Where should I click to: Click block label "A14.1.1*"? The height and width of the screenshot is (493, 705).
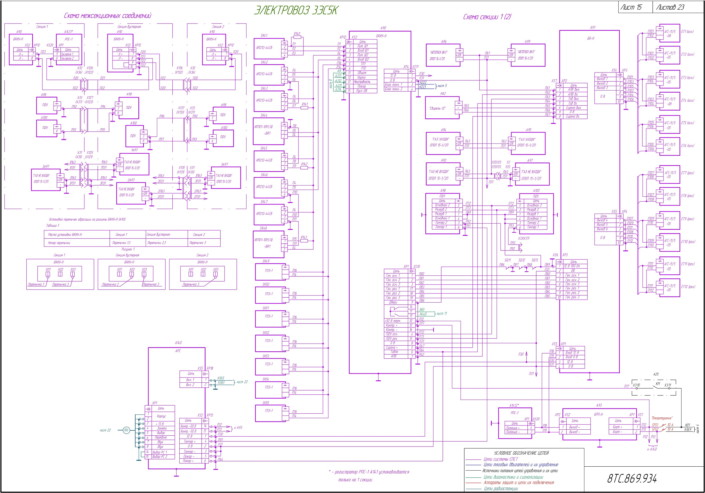coord(68,32)
